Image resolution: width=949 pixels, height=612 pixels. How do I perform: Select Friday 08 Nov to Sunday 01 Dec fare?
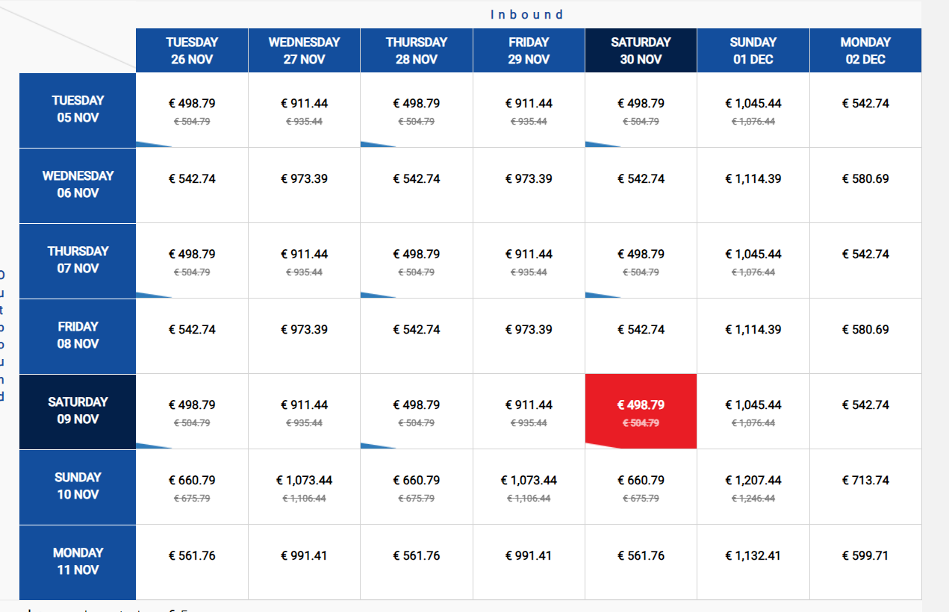(753, 336)
